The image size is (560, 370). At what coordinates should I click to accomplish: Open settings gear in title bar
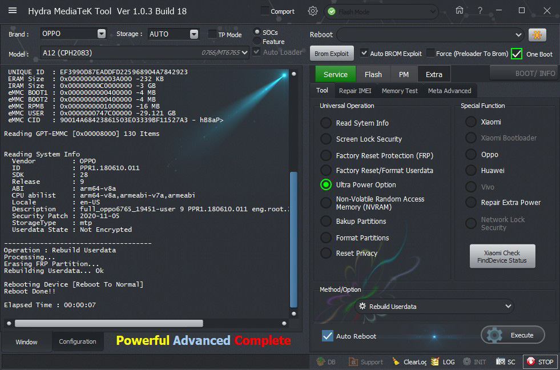(x=312, y=11)
